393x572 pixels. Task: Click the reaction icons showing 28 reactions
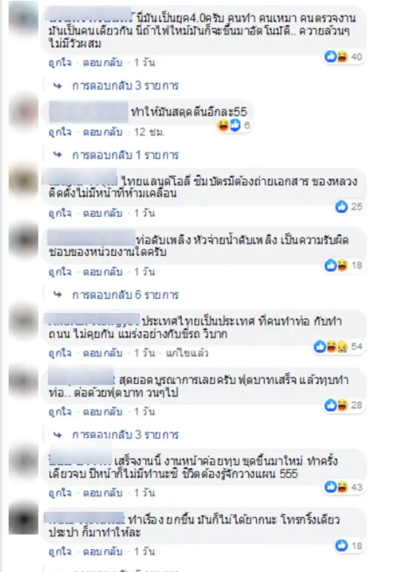pyautogui.click(x=336, y=405)
